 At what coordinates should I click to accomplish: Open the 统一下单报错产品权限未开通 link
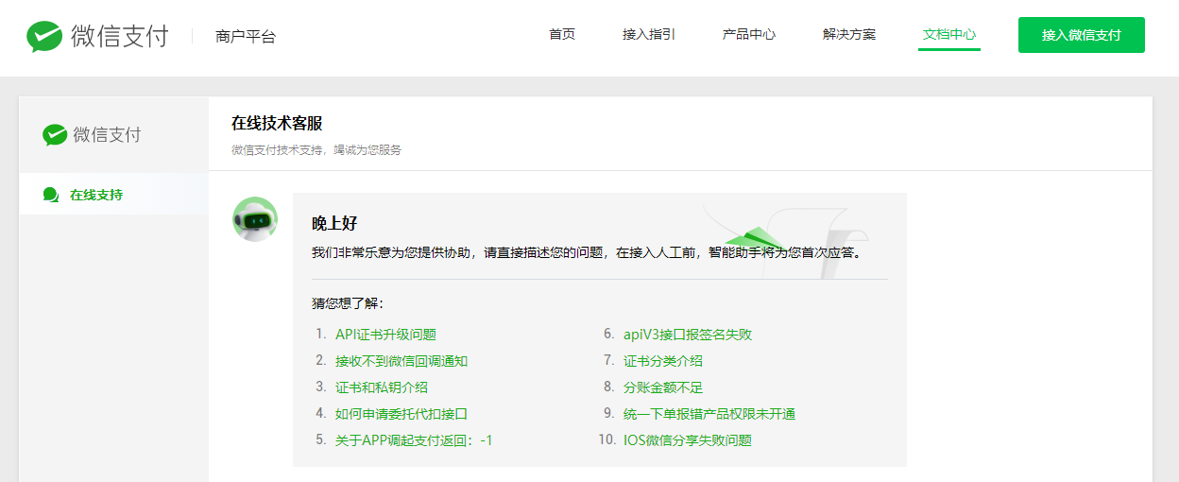(709, 414)
